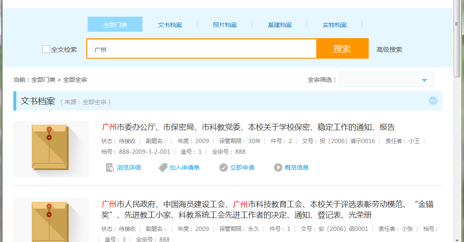The width and height of the screenshot is (464, 242).
Task: Open the 基建档案 tab
Action: pos(279,25)
